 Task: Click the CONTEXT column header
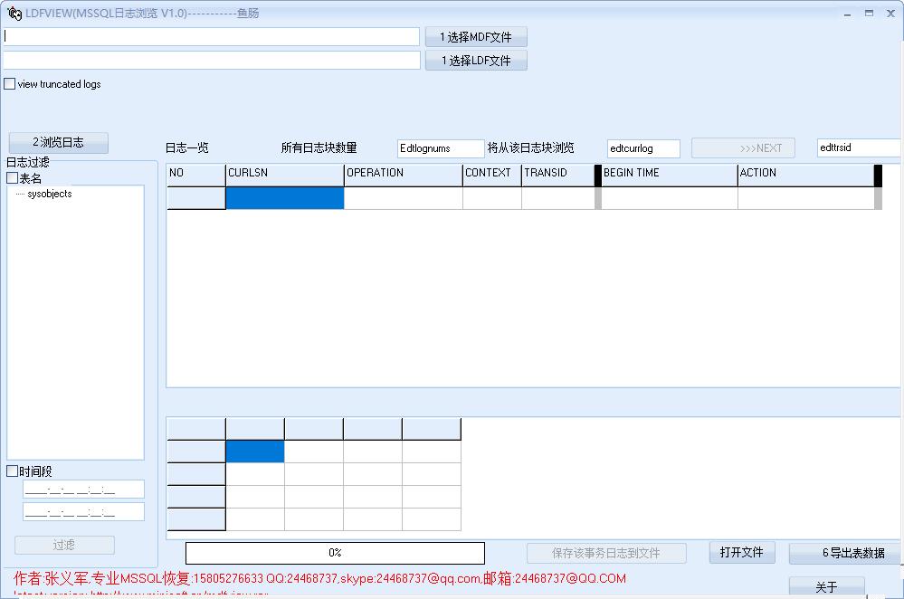point(492,176)
